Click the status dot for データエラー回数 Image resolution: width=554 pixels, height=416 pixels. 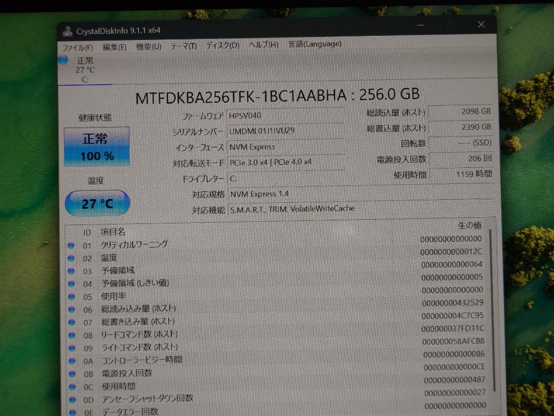click(71, 411)
